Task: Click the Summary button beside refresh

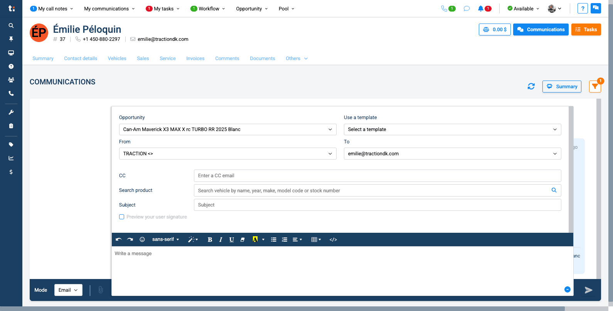Action: point(562,87)
